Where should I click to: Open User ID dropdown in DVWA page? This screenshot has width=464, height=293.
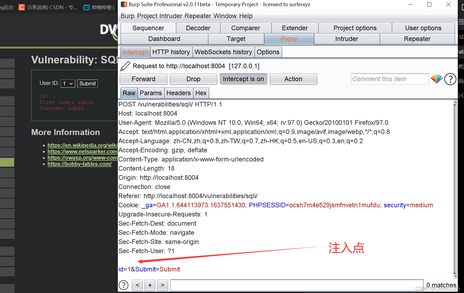click(x=68, y=84)
